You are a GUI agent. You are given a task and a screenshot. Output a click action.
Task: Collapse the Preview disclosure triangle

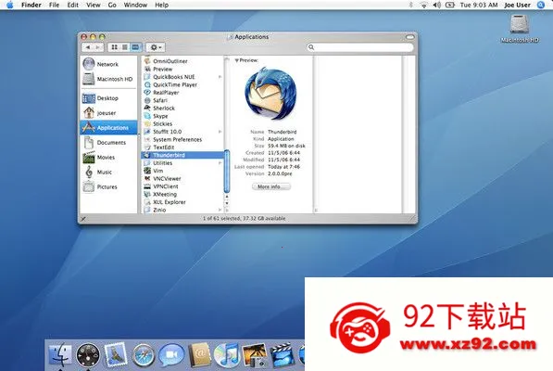[x=236, y=60]
